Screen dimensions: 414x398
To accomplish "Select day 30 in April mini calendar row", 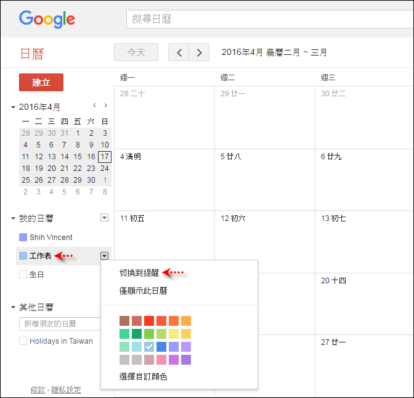I will pos(91,180).
